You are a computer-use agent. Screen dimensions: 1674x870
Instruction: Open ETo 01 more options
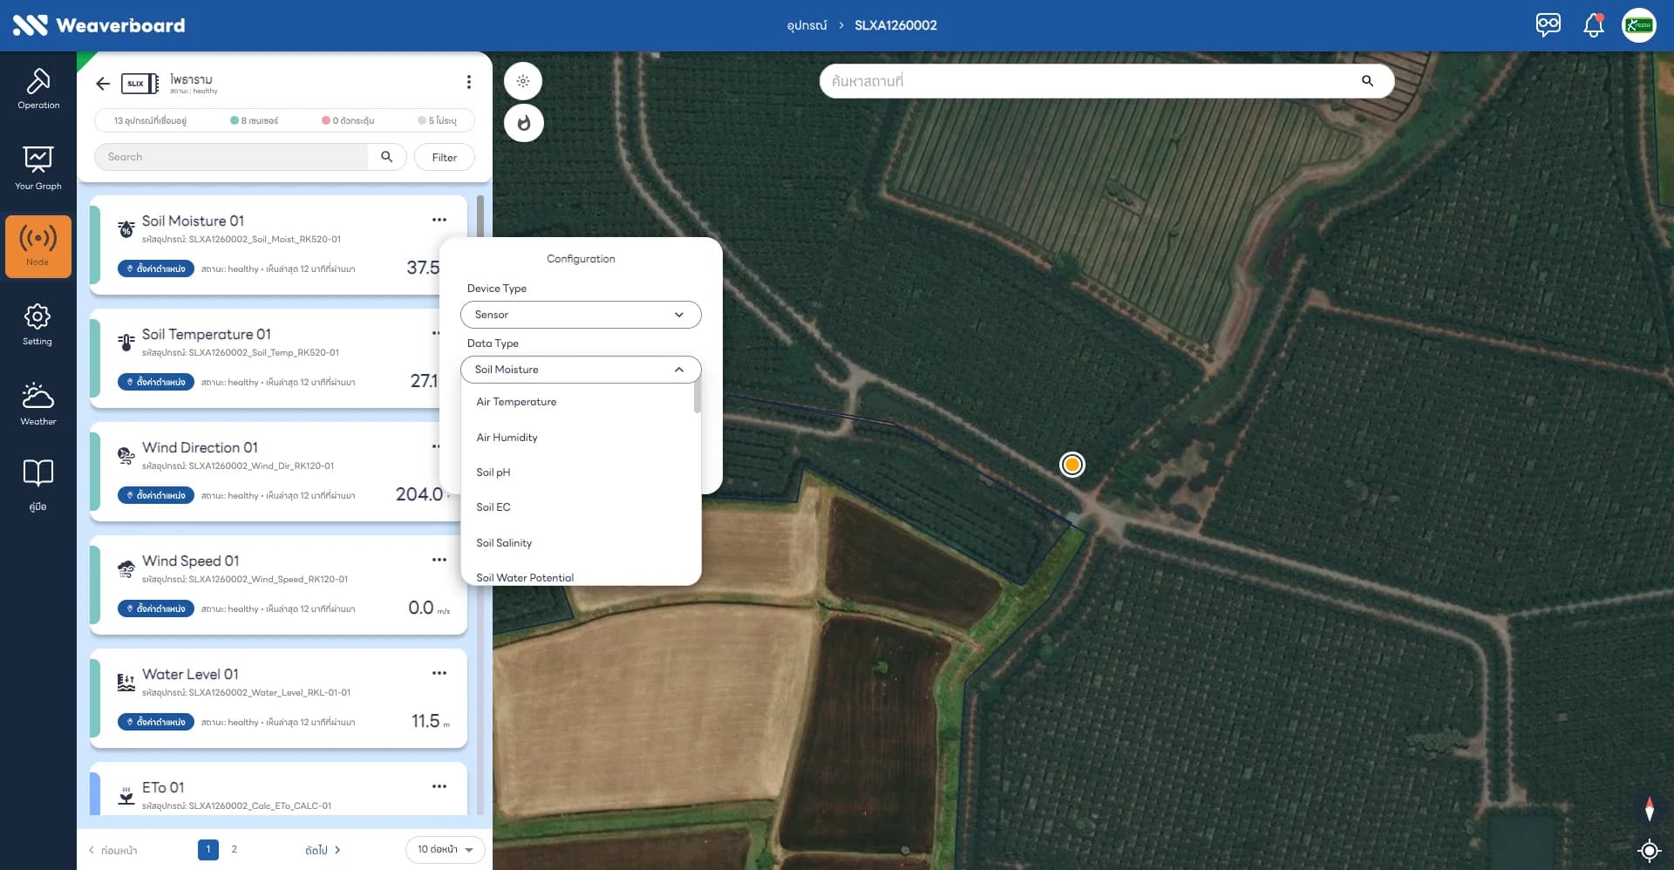[439, 786]
